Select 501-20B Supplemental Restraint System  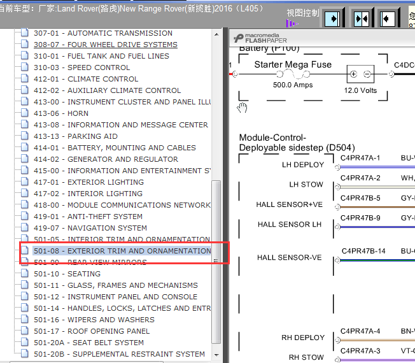(x=120, y=354)
